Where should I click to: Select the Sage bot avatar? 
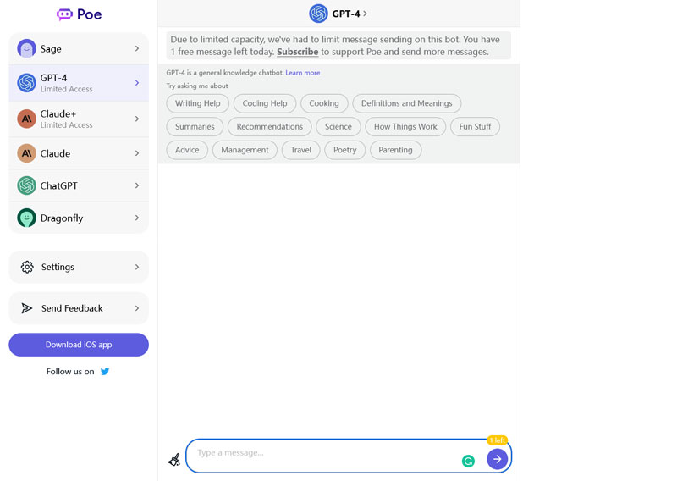pyautogui.click(x=26, y=49)
